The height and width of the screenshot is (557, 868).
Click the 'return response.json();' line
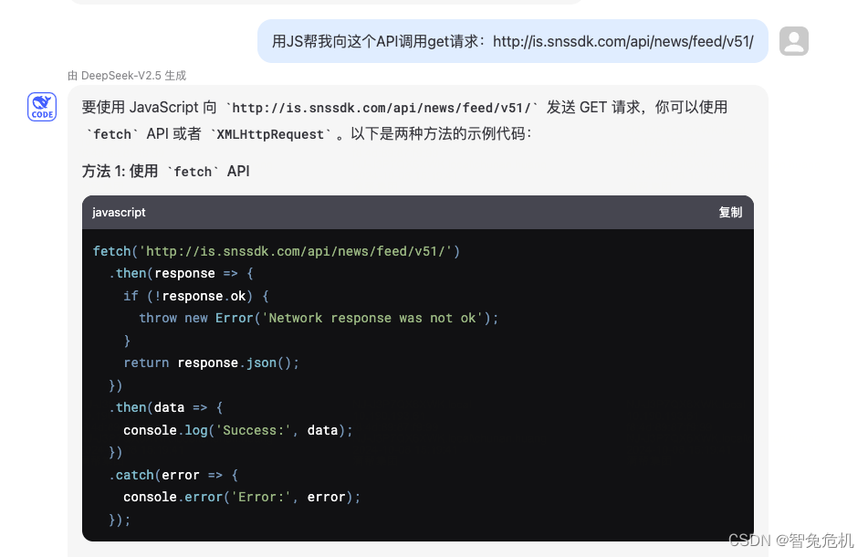pos(211,363)
